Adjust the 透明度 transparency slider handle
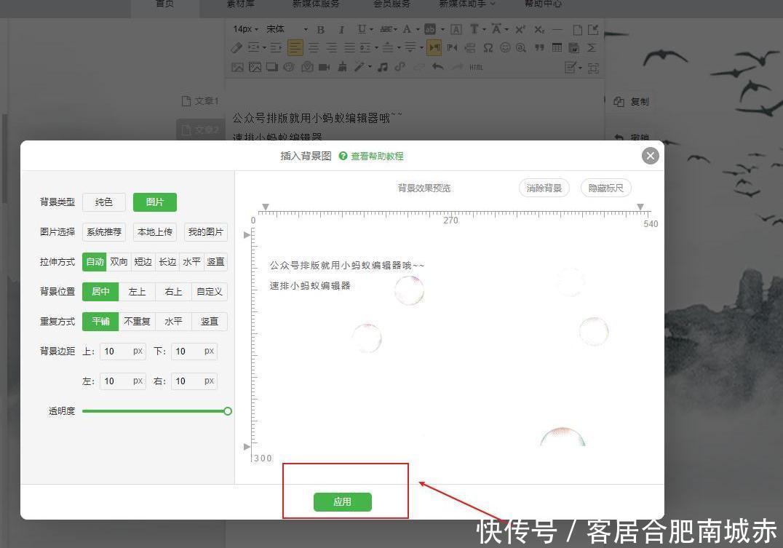Screen dimensions: 783x548 click(228, 410)
